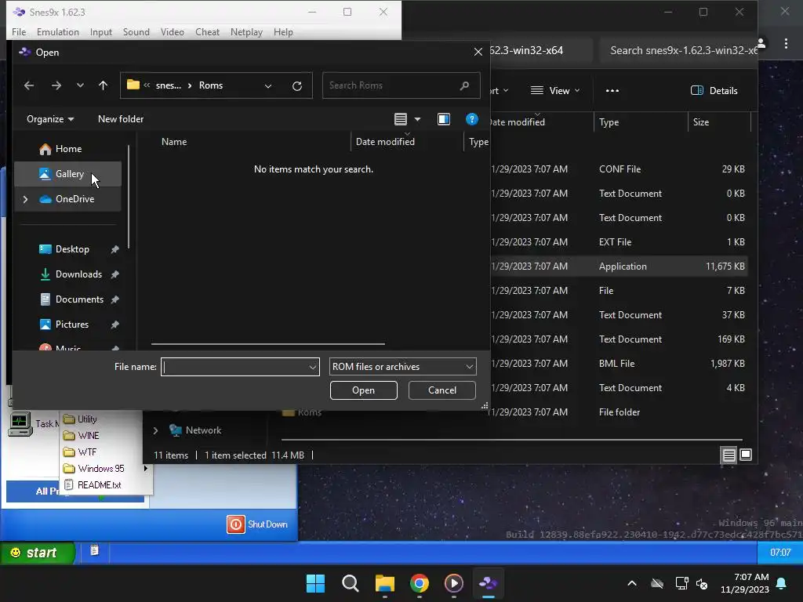Toggle the preview pane

click(x=444, y=119)
